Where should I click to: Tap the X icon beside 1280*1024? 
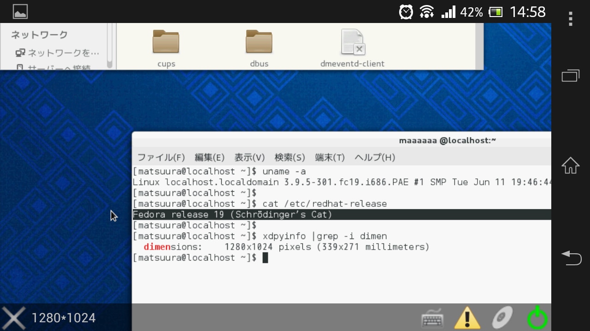pos(14,318)
